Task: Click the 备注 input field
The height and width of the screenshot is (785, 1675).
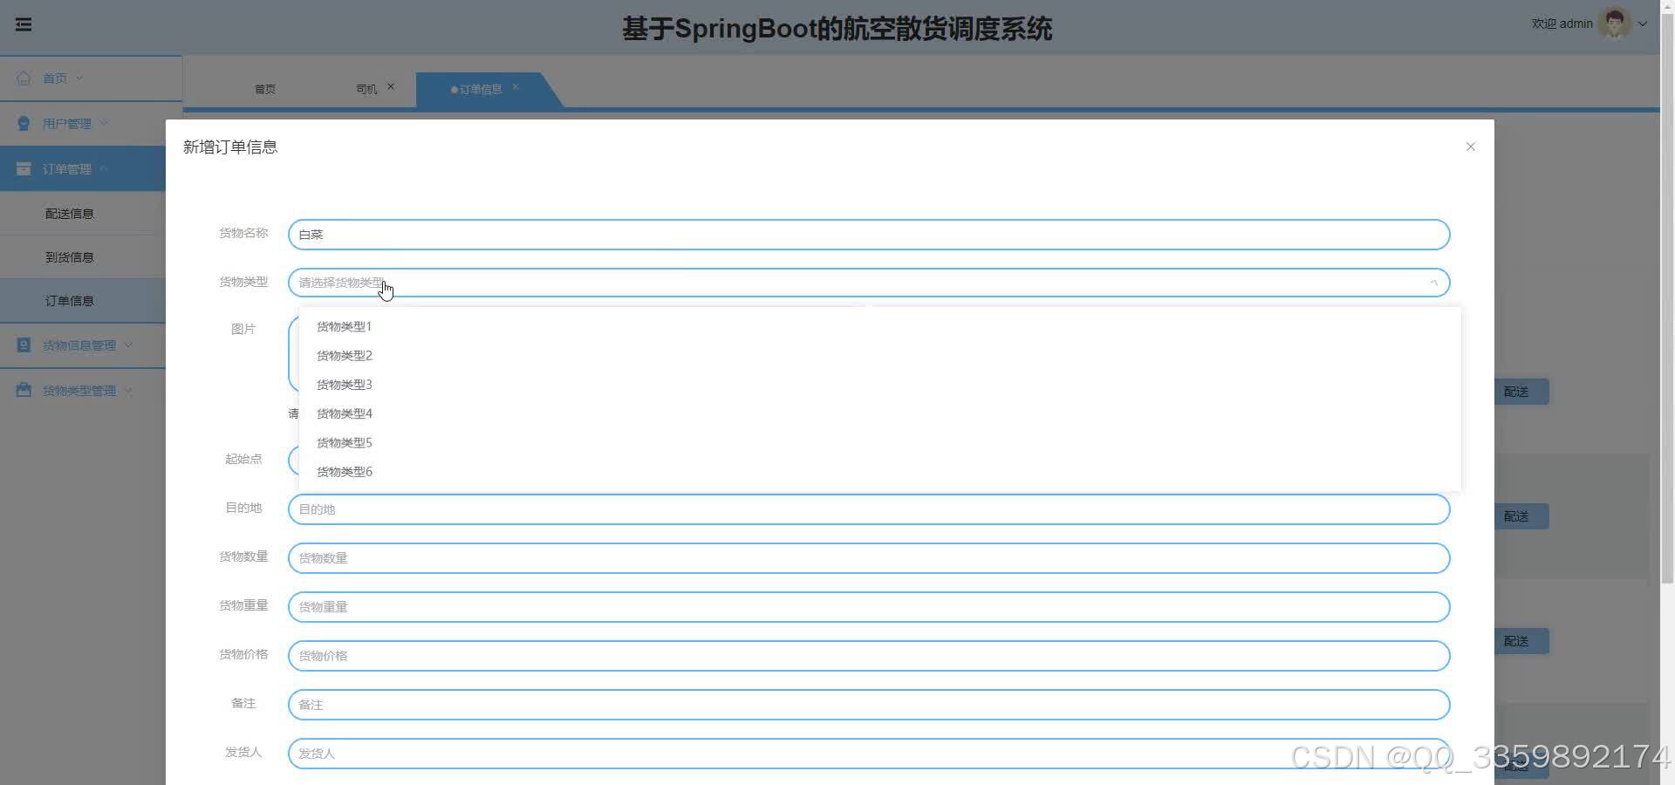Action: (869, 705)
